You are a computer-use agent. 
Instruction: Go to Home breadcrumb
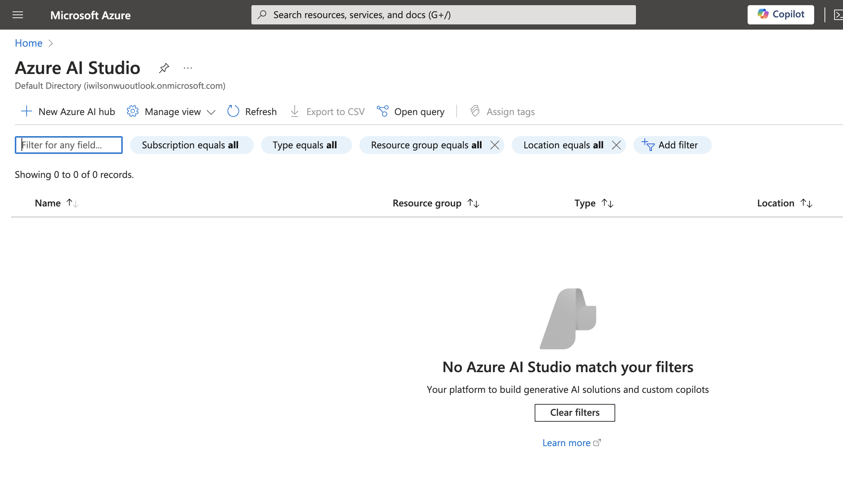pos(28,43)
